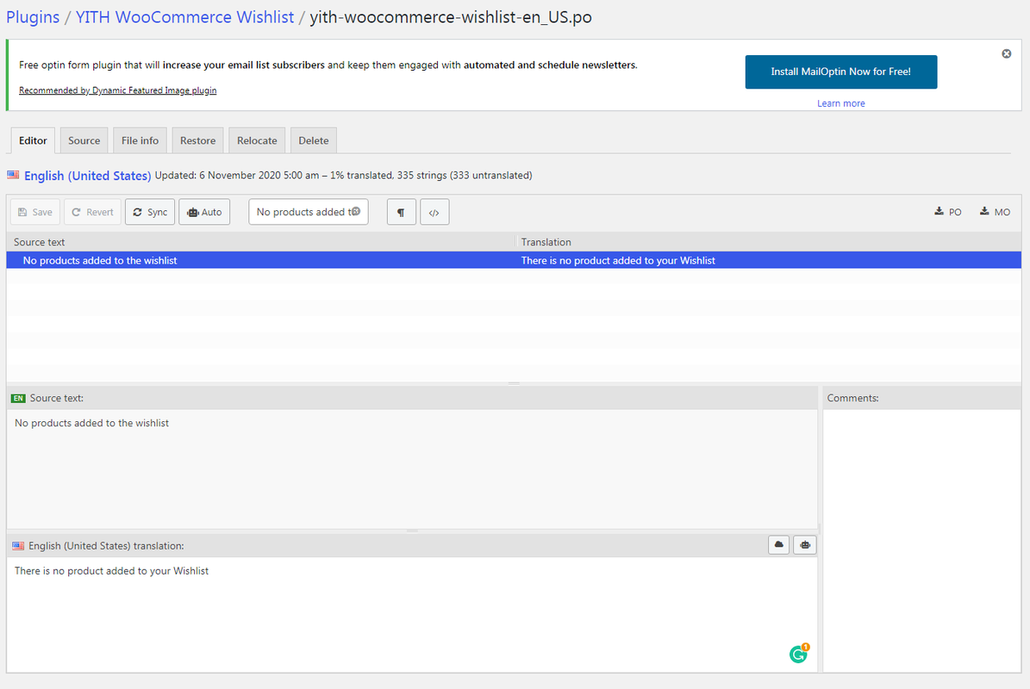Toggle invisible characters with the pilcrow button
This screenshot has width=1030, height=689.
(402, 212)
